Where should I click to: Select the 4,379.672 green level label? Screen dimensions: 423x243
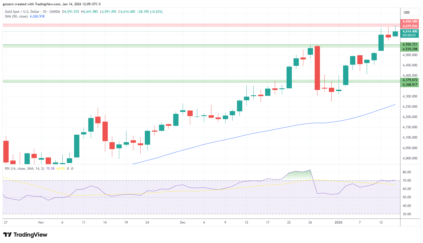pos(410,80)
